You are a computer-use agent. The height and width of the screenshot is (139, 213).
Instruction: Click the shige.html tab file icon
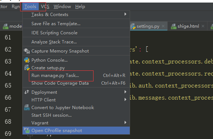[x=174, y=26]
